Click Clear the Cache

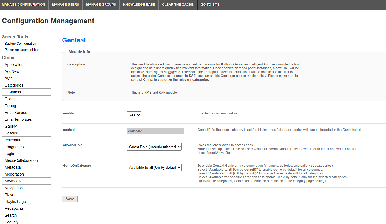click(x=178, y=5)
